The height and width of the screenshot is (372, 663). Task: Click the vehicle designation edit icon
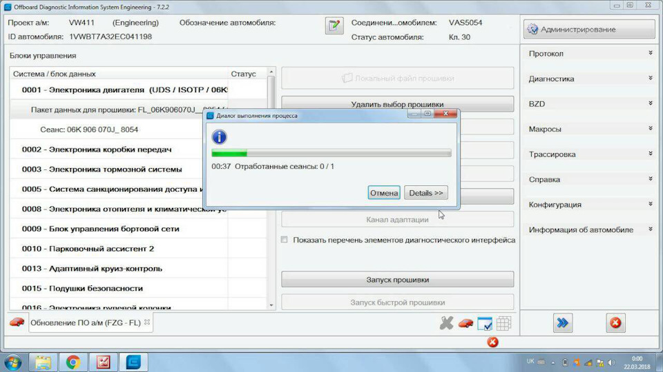(334, 25)
